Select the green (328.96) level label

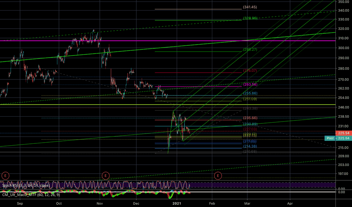point(250,18)
